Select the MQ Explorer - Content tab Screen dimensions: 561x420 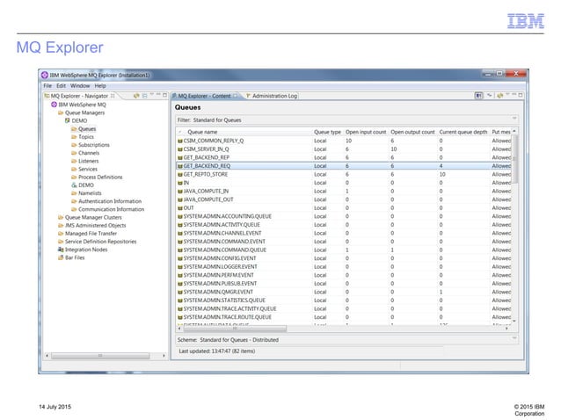[204, 96]
